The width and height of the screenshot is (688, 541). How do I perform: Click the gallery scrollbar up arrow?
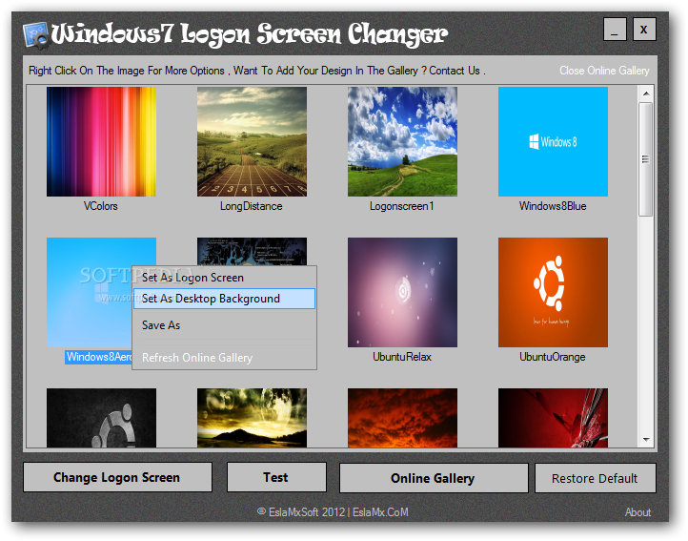[646, 94]
